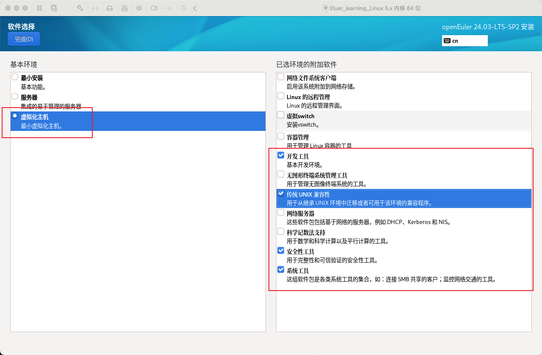Click description mentioning 连接 SMB 共享的客户

tap(391, 279)
